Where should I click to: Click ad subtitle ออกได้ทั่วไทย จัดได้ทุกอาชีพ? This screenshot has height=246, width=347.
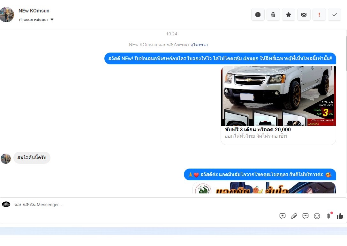pyautogui.click(x=256, y=136)
